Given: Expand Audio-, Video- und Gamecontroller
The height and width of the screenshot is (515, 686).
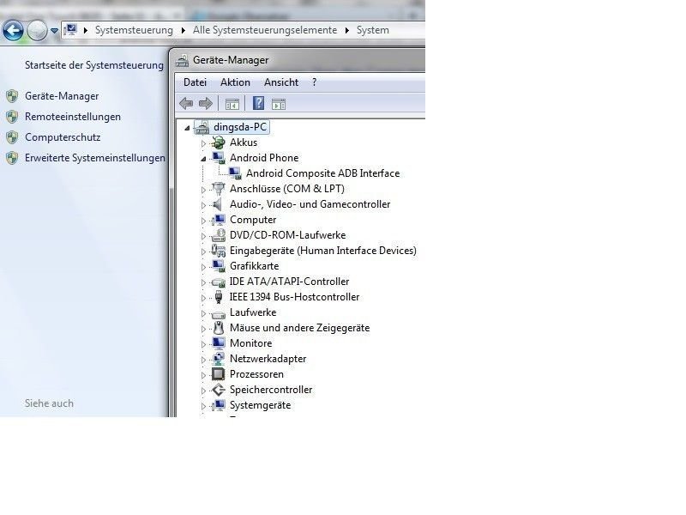Looking at the screenshot, I should tap(203, 205).
